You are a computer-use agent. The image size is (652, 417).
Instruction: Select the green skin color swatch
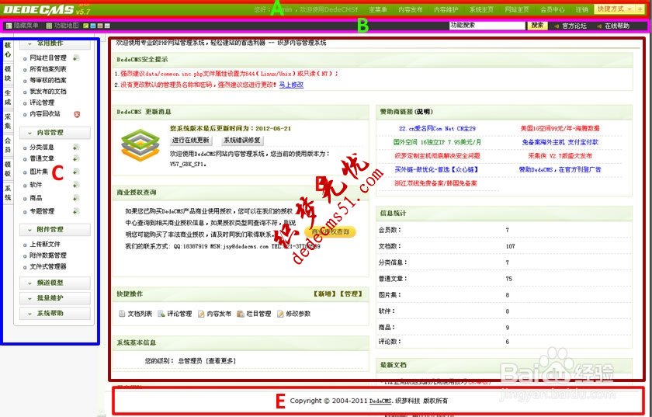[x=85, y=26]
